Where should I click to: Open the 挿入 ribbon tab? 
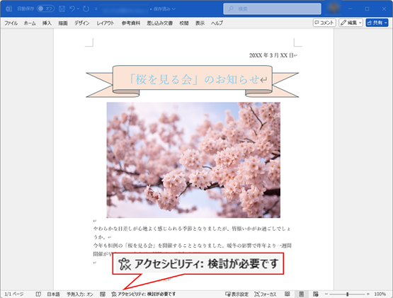pos(47,23)
